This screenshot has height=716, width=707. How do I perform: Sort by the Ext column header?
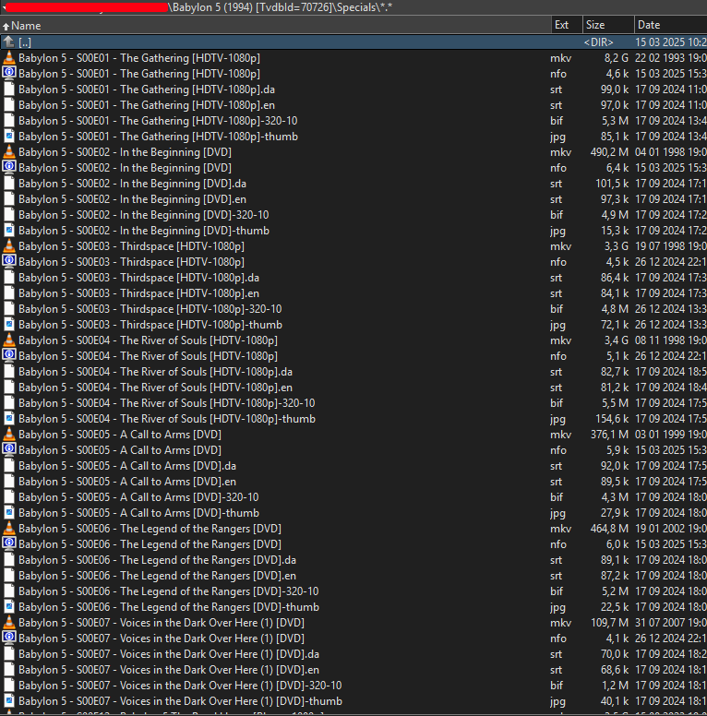click(x=567, y=25)
